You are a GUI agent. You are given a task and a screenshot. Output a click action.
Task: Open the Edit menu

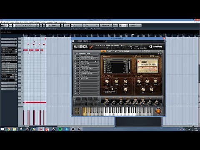[x=7, y=22]
